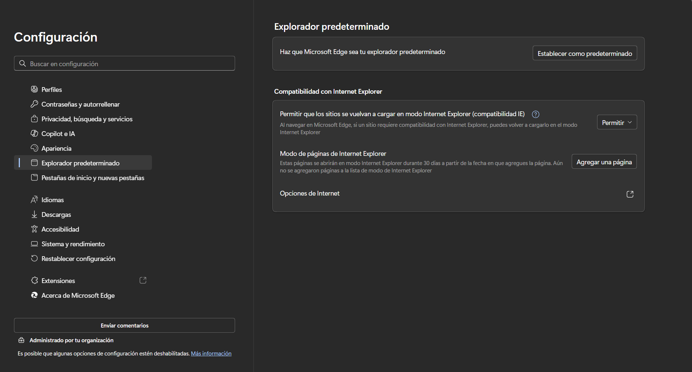
Task: Select Privacidad, búsqueda y servicios
Action: 83,119
